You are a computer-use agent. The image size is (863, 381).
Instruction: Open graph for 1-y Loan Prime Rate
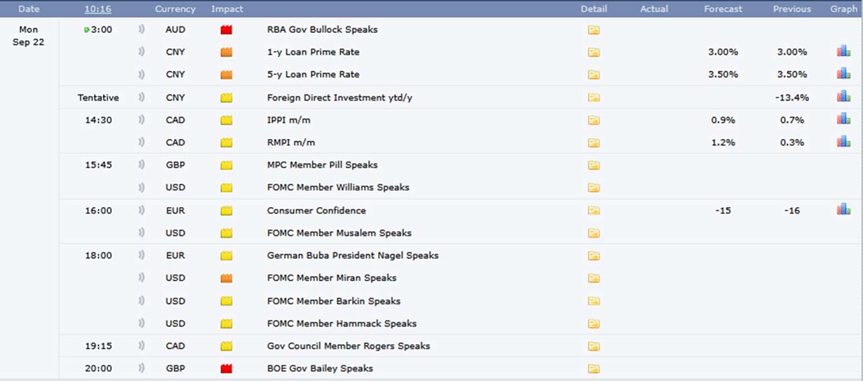(843, 51)
